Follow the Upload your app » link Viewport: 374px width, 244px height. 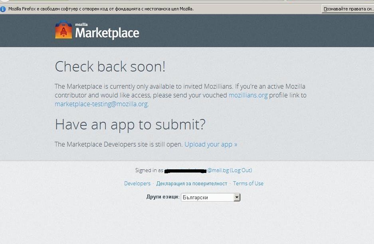[x=211, y=145]
